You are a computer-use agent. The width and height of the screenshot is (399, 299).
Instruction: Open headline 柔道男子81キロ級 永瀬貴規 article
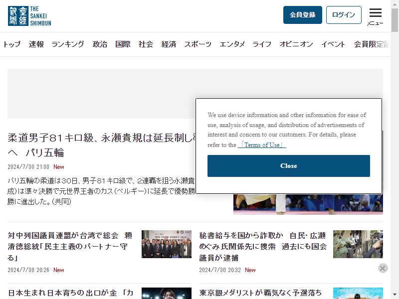[x=102, y=145]
